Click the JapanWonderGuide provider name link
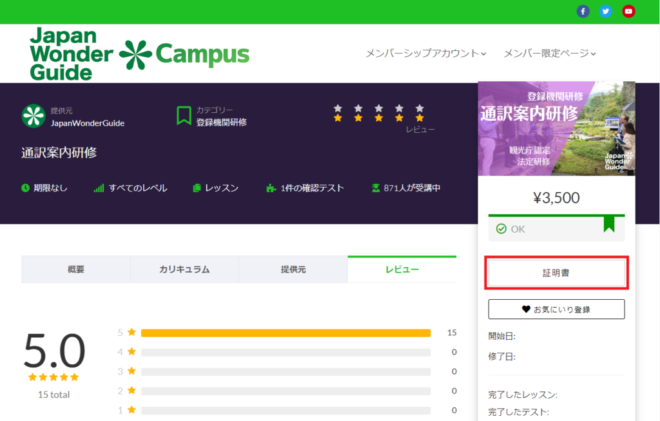Viewport: 660px width, 421px height. (88, 122)
